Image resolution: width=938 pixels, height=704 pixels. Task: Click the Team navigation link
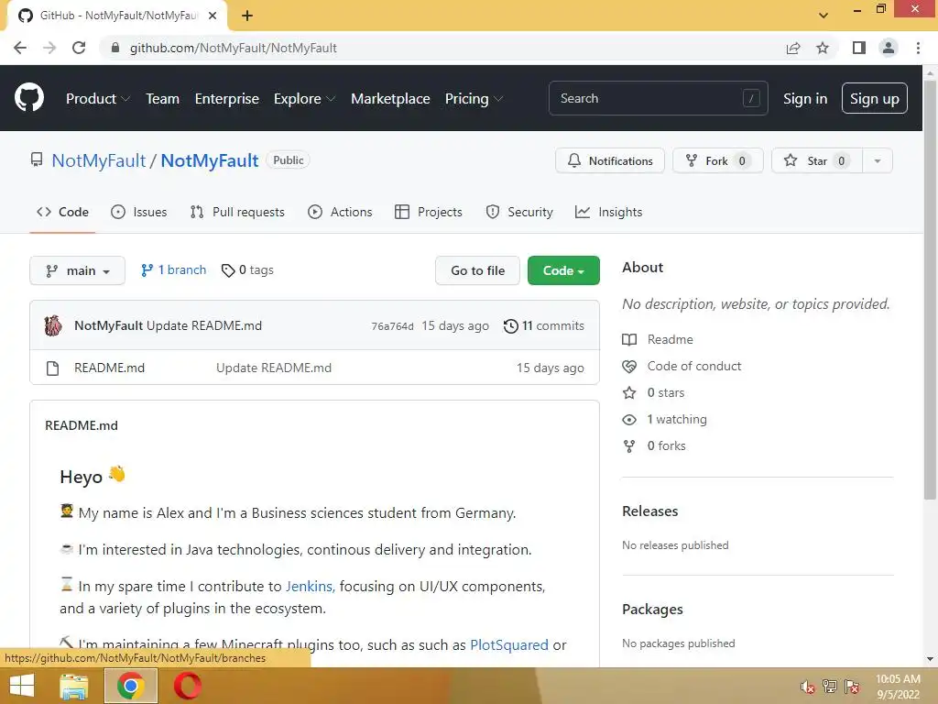pos(163,99)
